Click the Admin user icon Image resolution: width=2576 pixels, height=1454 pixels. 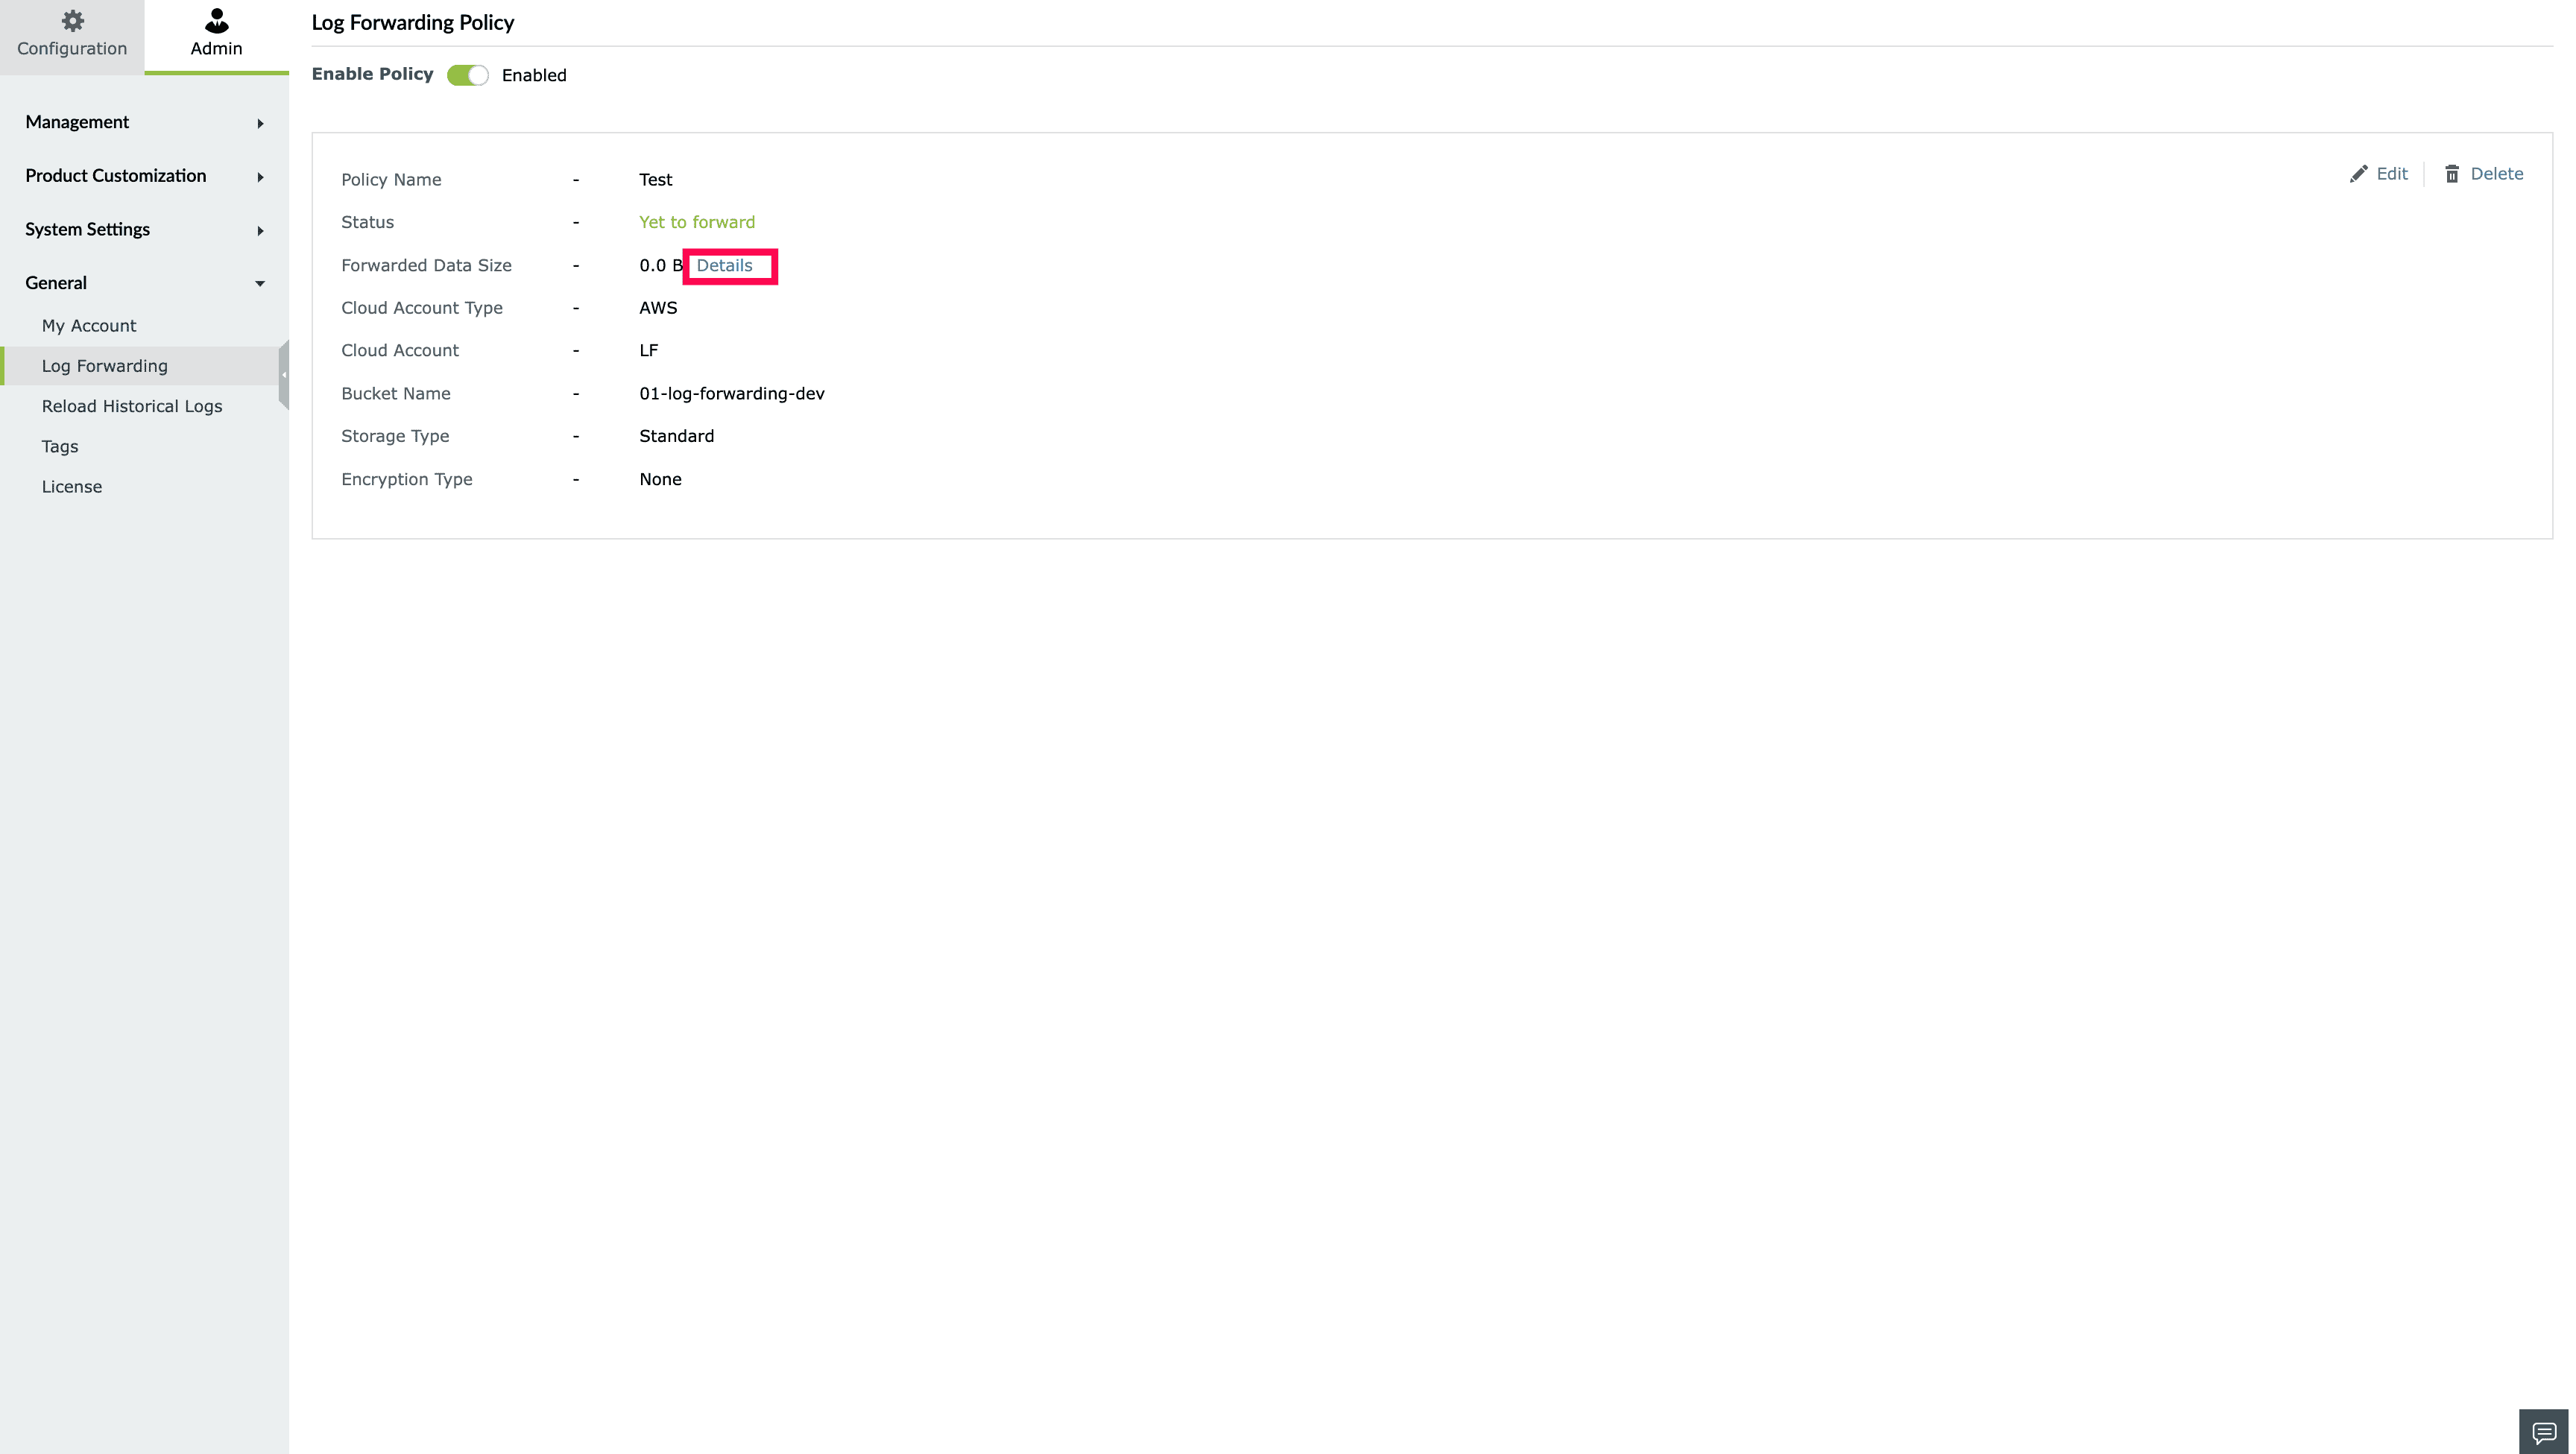tap(216, 20)
